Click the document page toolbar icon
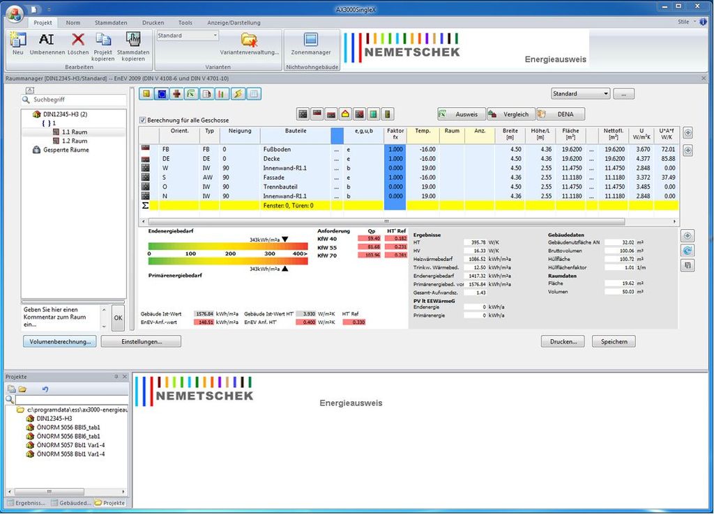The image size is (714, 514). click(x=206, y=94)
